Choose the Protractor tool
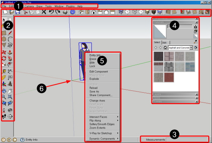212x143 pixels. coord(4,78)
